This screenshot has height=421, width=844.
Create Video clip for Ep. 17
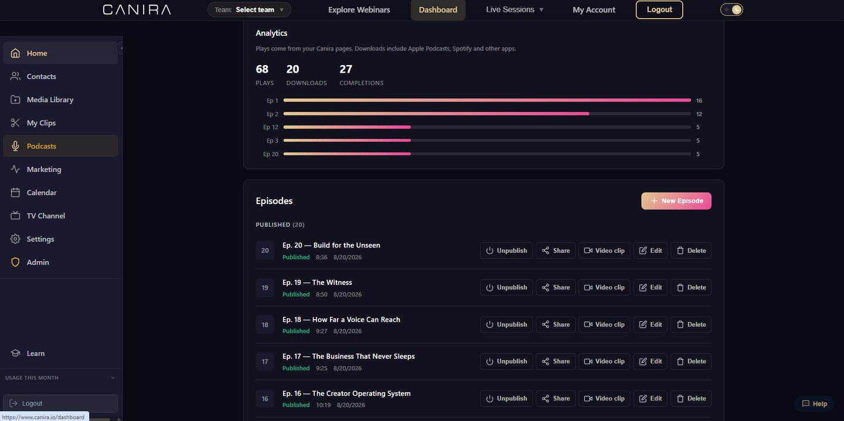tap(605, 361)
